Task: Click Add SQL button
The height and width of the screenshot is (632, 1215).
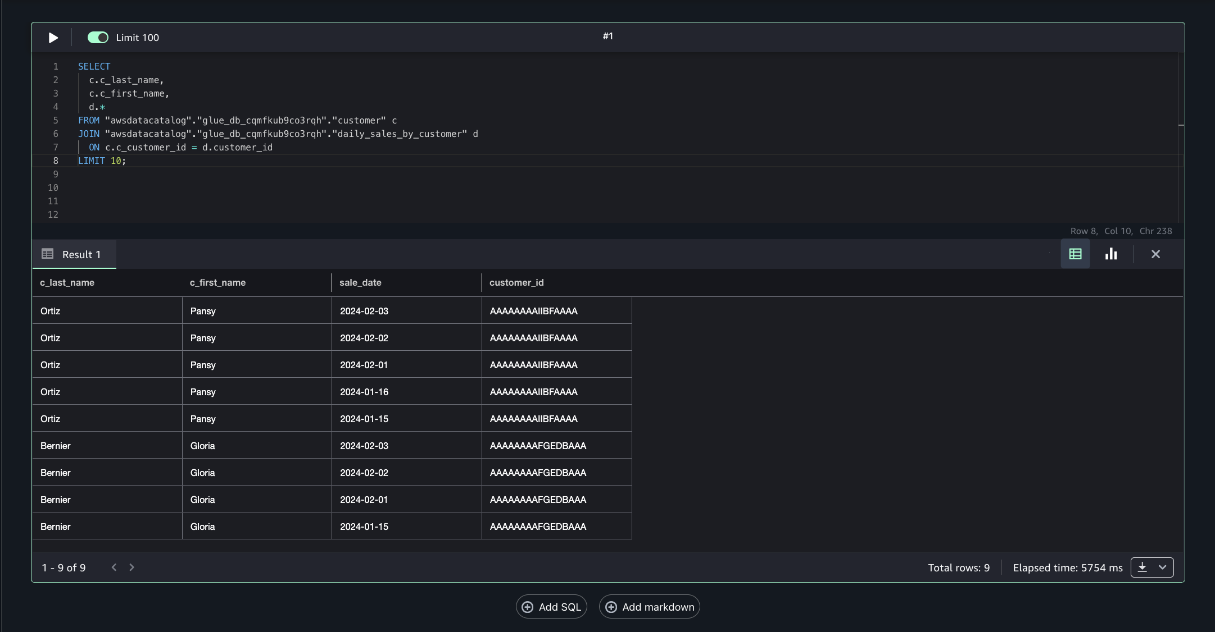Action: [551, 607]
